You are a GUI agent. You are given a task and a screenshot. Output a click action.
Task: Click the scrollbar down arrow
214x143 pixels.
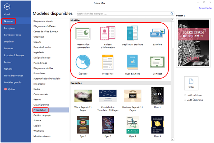[173, 139]
